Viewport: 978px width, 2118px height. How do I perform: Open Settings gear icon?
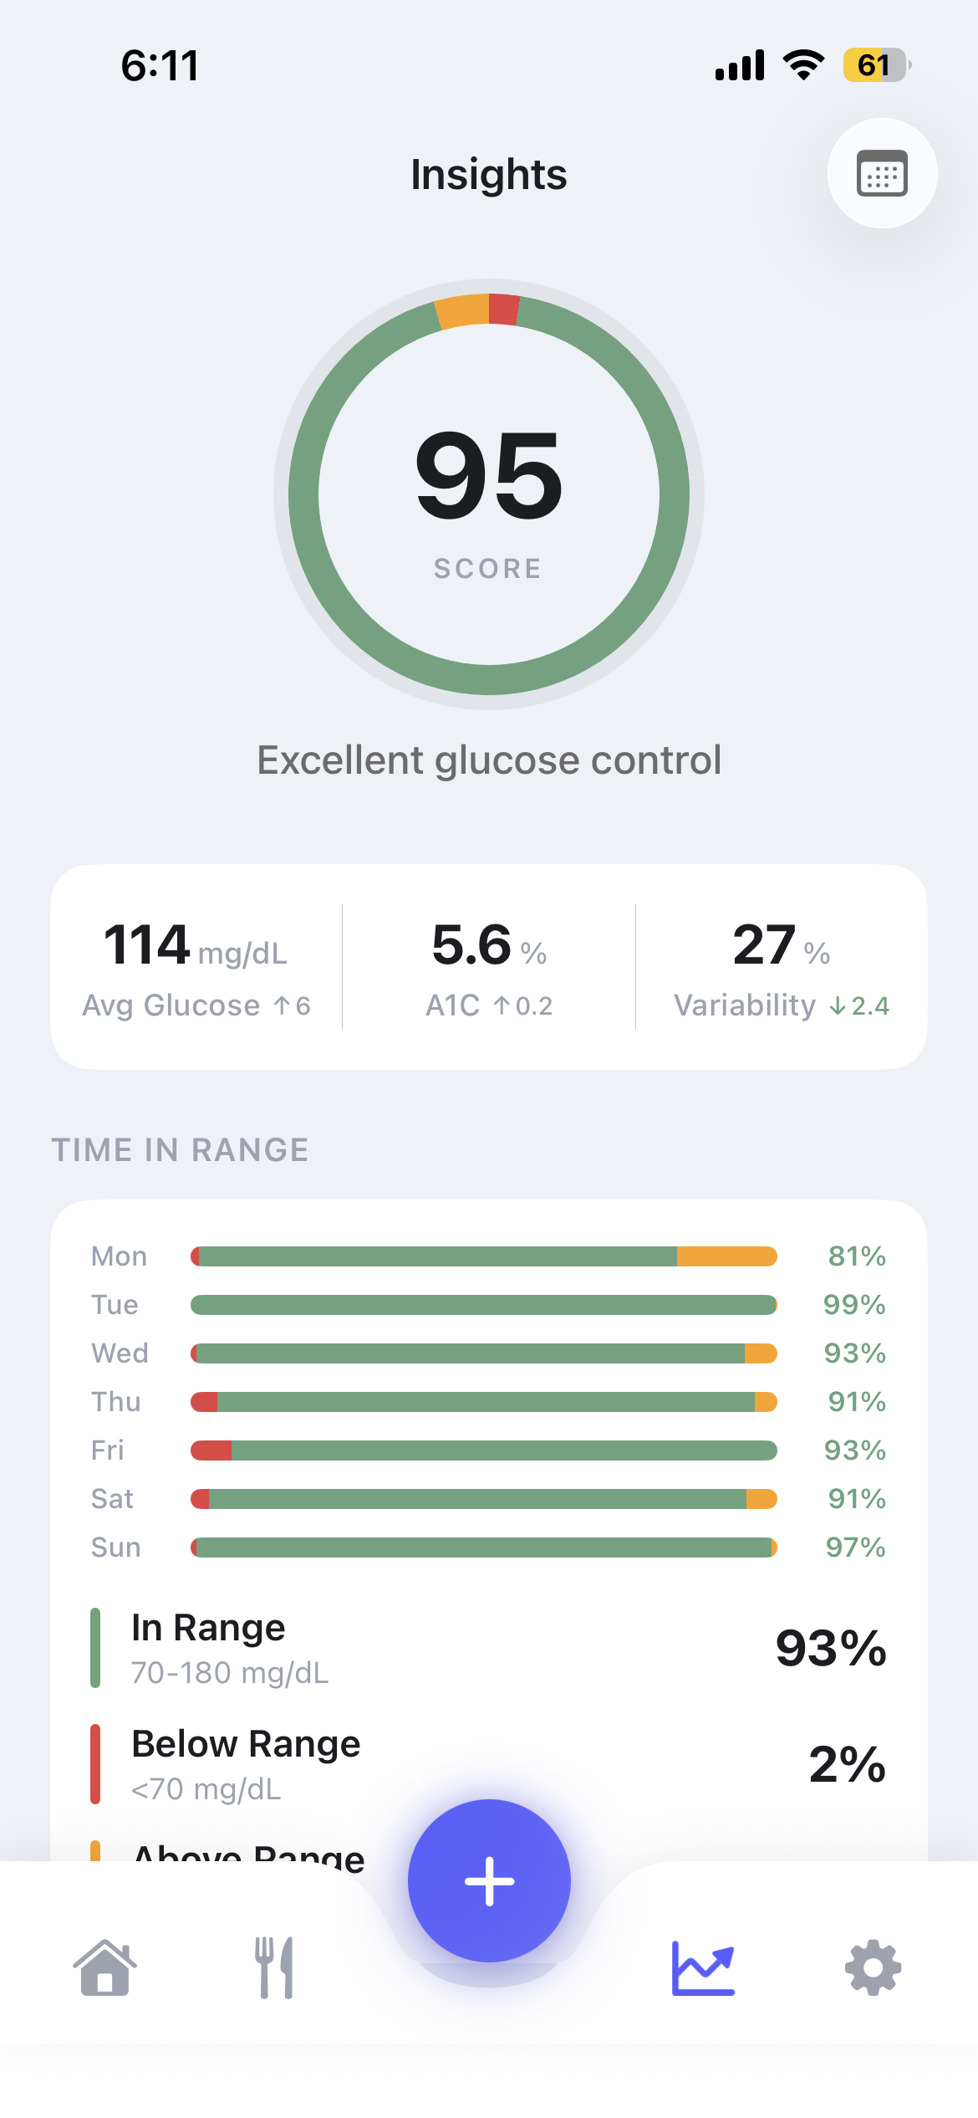[874, 1967]
